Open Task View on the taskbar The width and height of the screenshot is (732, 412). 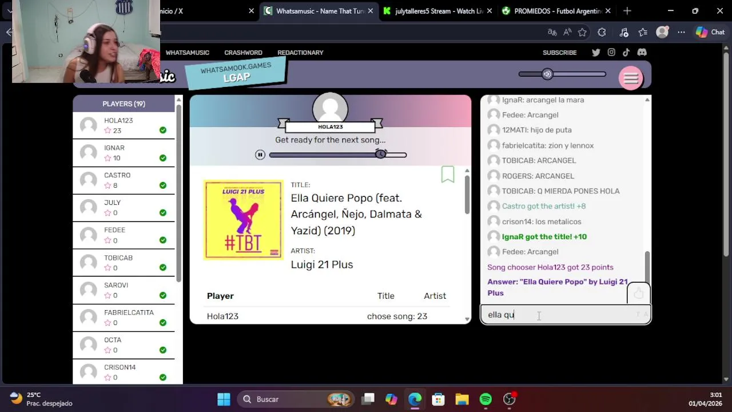(x=368, y=399)
